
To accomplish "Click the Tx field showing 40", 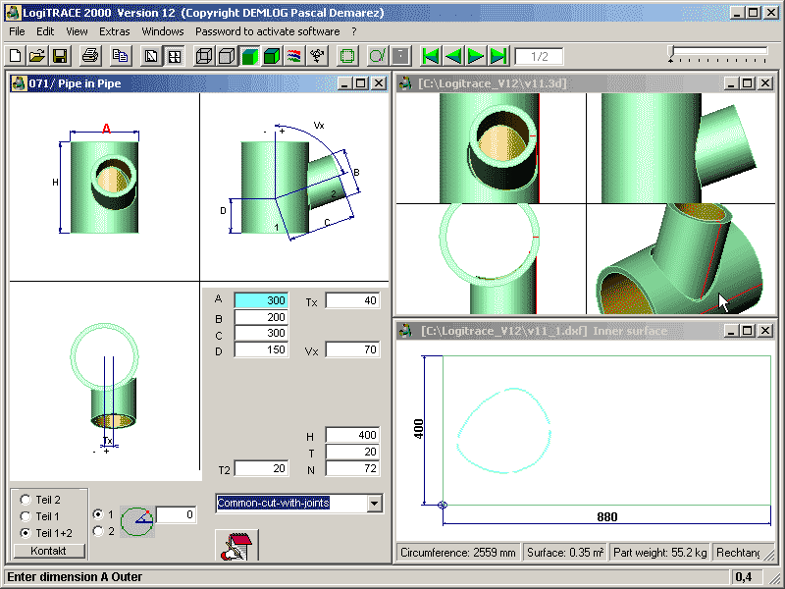I will coord(352,300).
